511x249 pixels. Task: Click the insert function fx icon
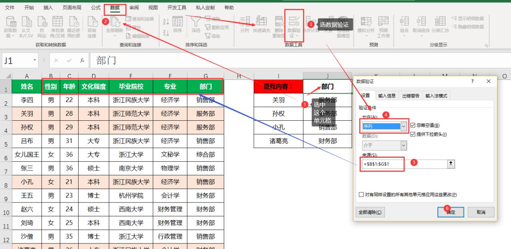(82, 61)
